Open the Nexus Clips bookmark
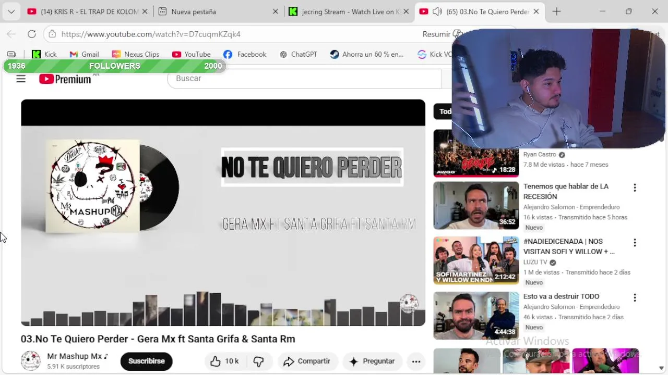This screenshot has height=375, width=668. (135, 54)
